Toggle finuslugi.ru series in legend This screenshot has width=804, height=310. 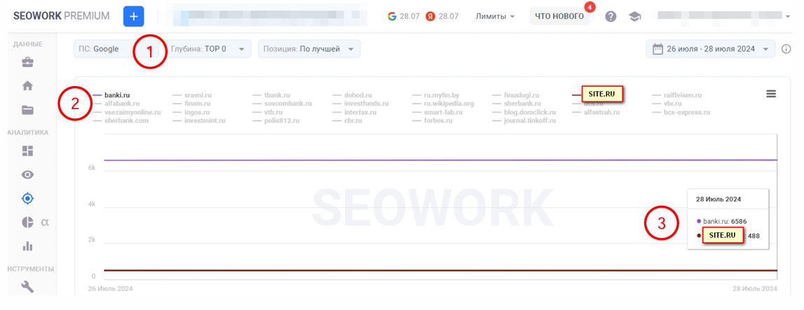pyautogui.click(x=515, y=95)
